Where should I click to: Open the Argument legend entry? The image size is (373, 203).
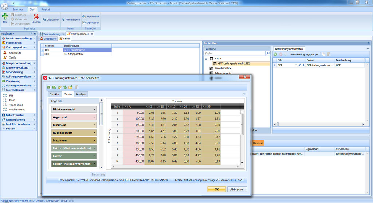coord(74,117)
